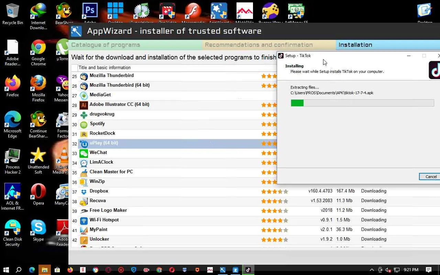Open taskbar Search magnifier
Screen dimensions: 440x275
tap(19, 270)
